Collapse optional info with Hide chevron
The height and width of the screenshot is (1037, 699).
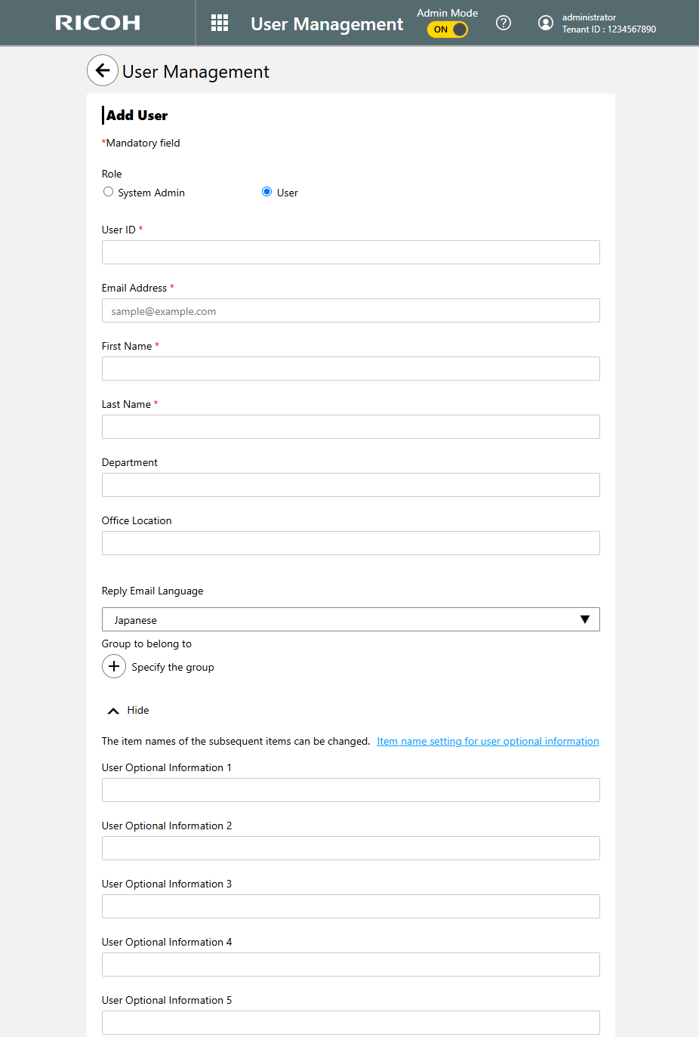(x=113, y=711)
